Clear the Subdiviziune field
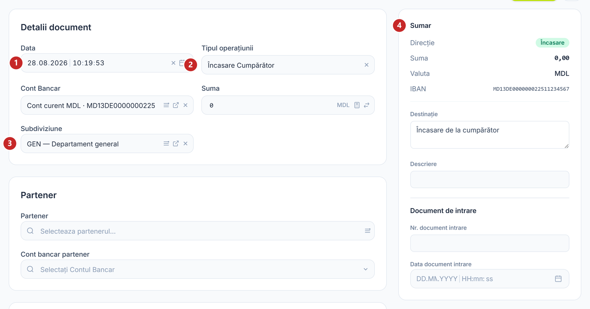Screen dimensions: 590x309 pos(185,144)
